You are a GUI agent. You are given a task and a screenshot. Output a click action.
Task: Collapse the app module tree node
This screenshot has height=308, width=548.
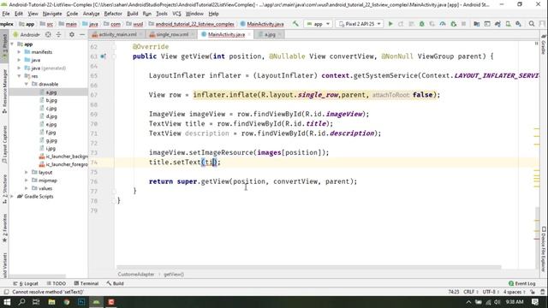(x=13, y=44)
